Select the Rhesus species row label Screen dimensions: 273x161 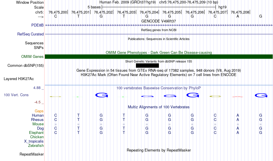(x=37, y=120)
